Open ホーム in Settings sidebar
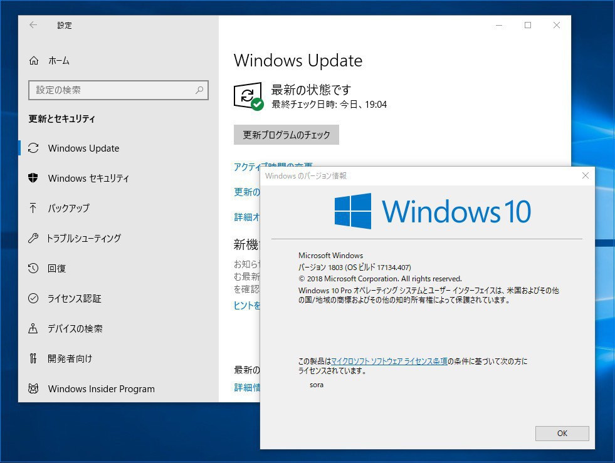The width and height of the screenshot is (615, 463). coord(118,60)
